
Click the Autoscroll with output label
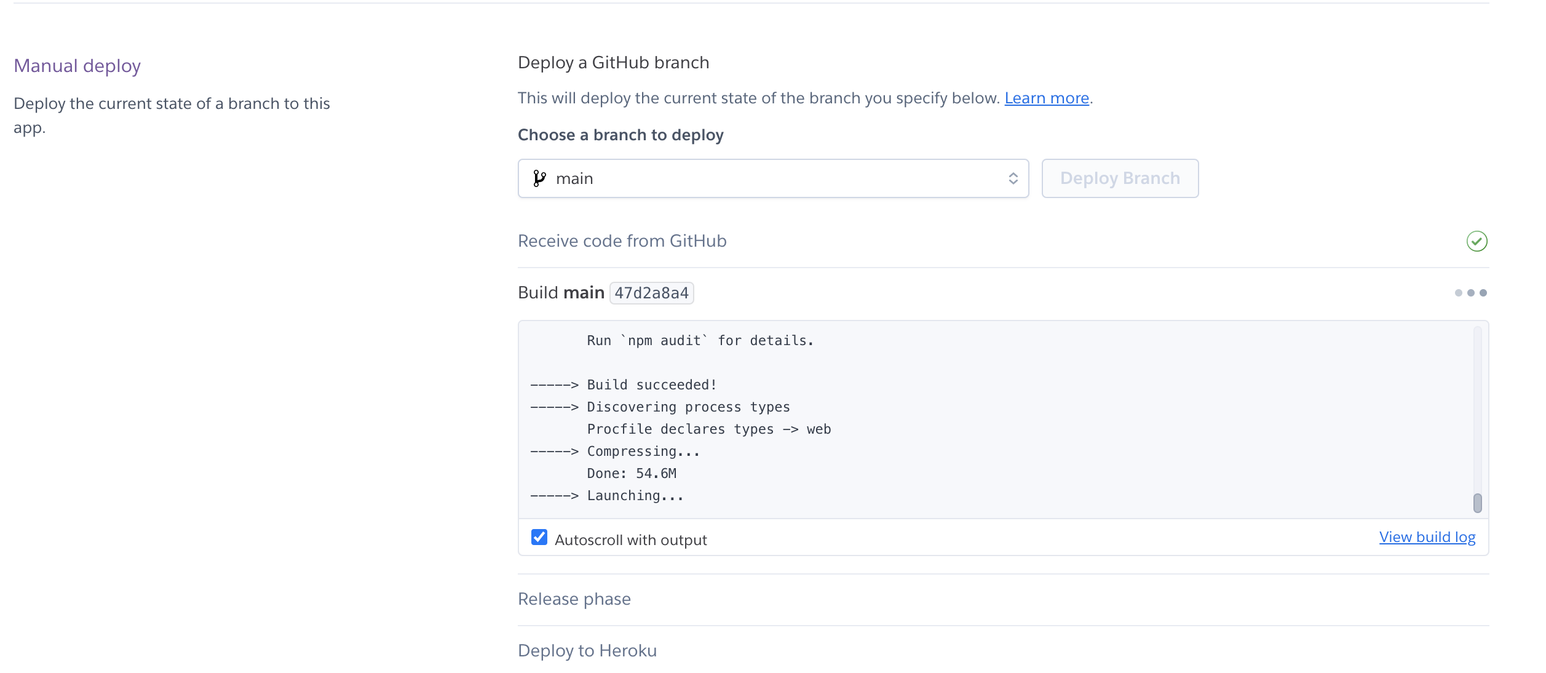click(x=630, y=540)
